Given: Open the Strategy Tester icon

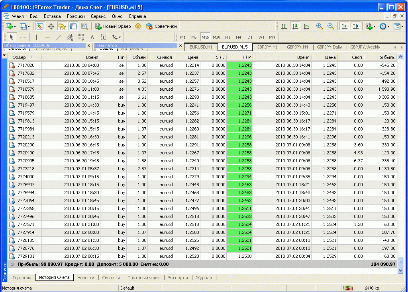Looking at the screenshot, I should click(x=84, y=26).
